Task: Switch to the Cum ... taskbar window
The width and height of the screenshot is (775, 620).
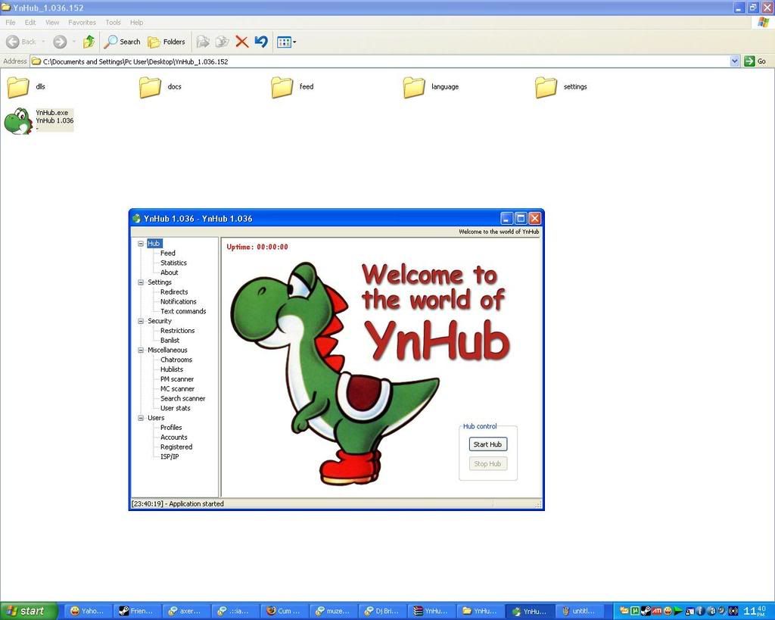Action: (284, 611)
